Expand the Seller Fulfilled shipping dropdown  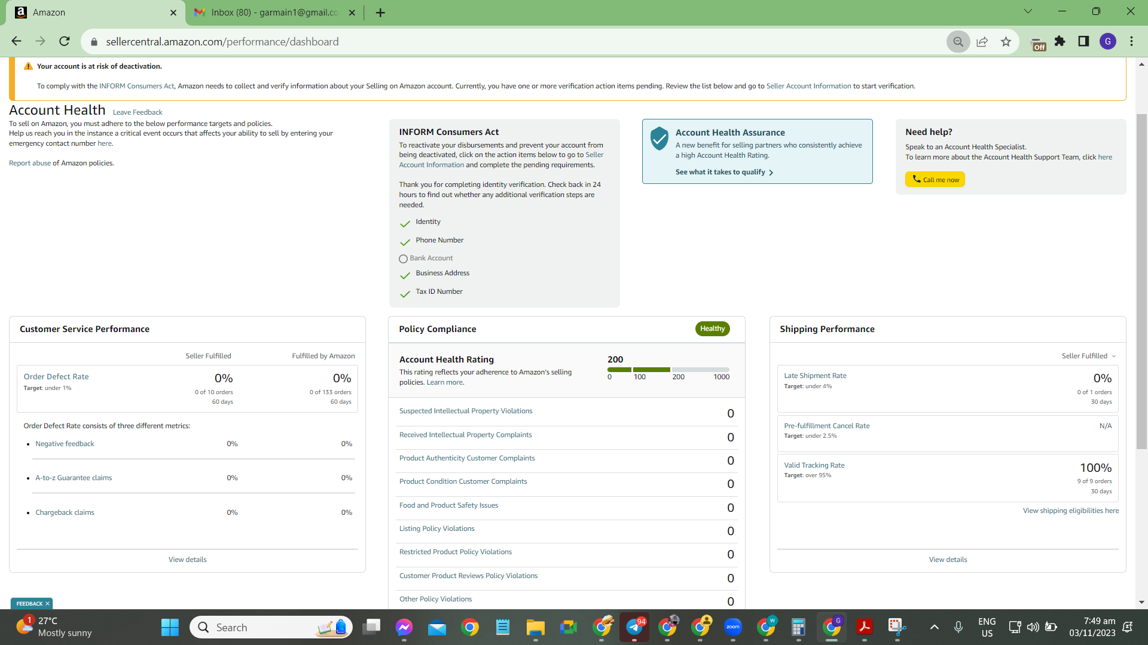point(1088,356)
